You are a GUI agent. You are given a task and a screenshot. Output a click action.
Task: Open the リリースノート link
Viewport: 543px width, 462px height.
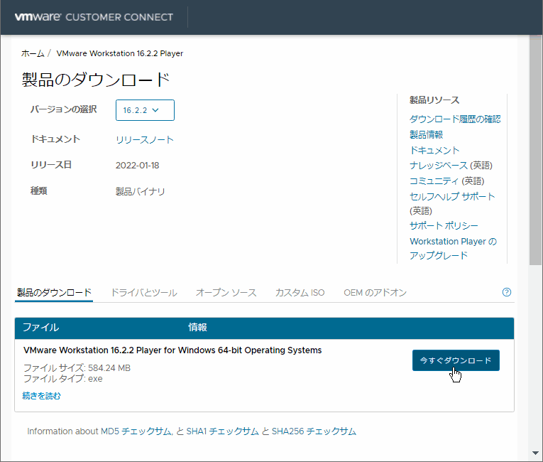click(x=145, y=140)
